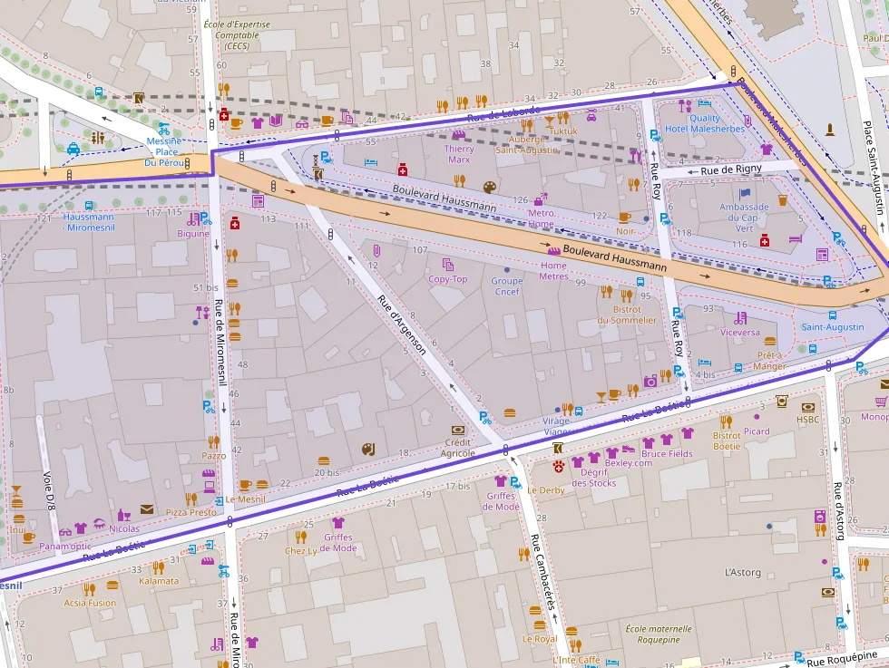Select the flag icon of Ambassade du Cap-Vert
This screenshot has width=889, height=668.
(746, 193)
